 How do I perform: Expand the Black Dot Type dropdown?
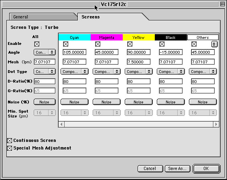(x=171, y=71)
